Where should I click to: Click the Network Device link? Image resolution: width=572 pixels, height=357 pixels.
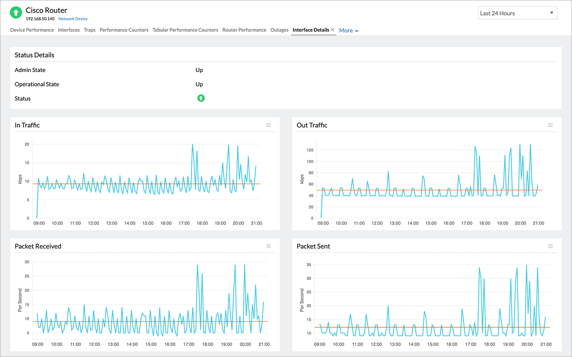[x=73, y=19]
